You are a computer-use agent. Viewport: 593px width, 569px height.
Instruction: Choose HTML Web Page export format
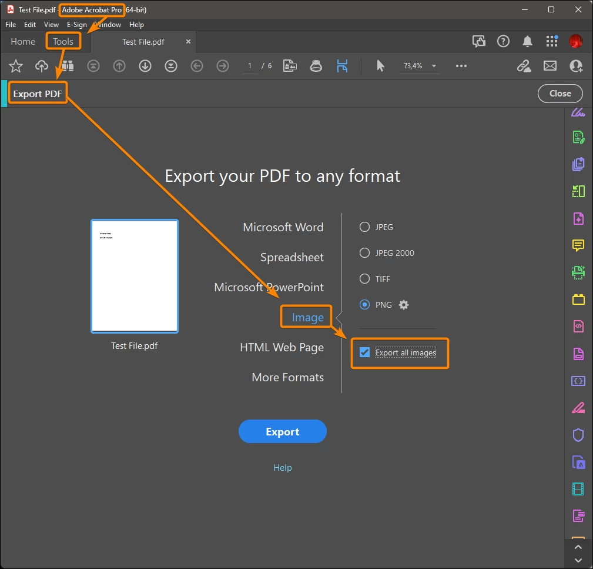(282, 347)
